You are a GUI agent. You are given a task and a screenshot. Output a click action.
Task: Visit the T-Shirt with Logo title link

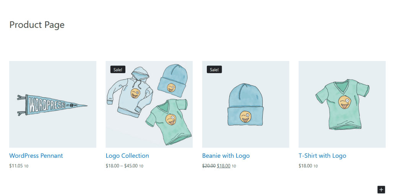click(x=322, y=156)
